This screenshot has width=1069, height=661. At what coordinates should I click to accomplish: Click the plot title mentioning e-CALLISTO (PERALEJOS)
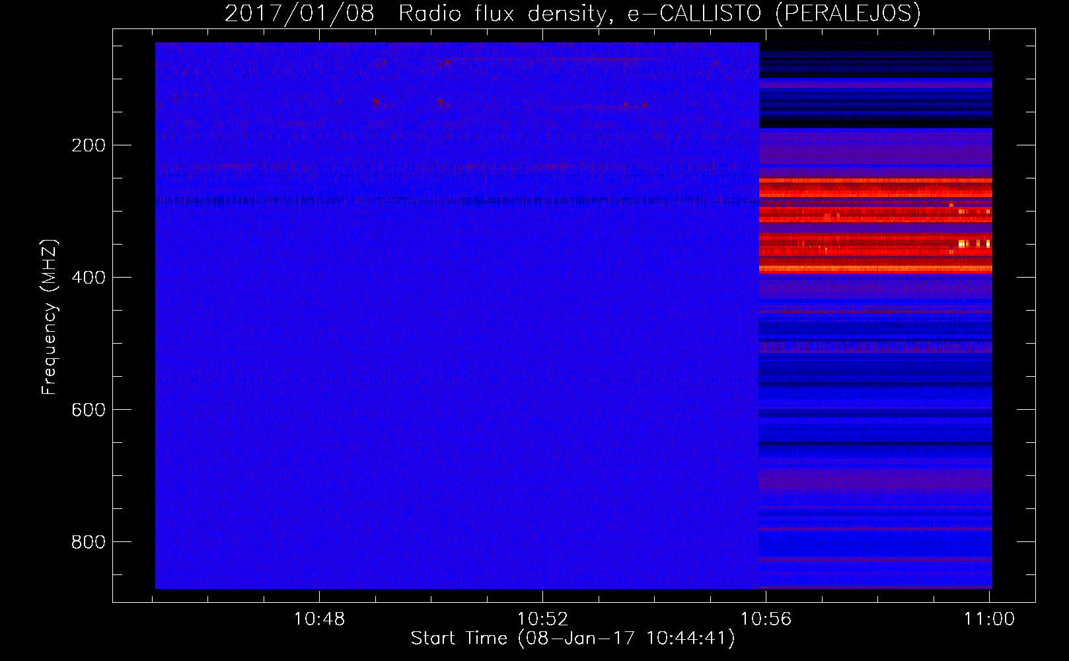(573, 13)
